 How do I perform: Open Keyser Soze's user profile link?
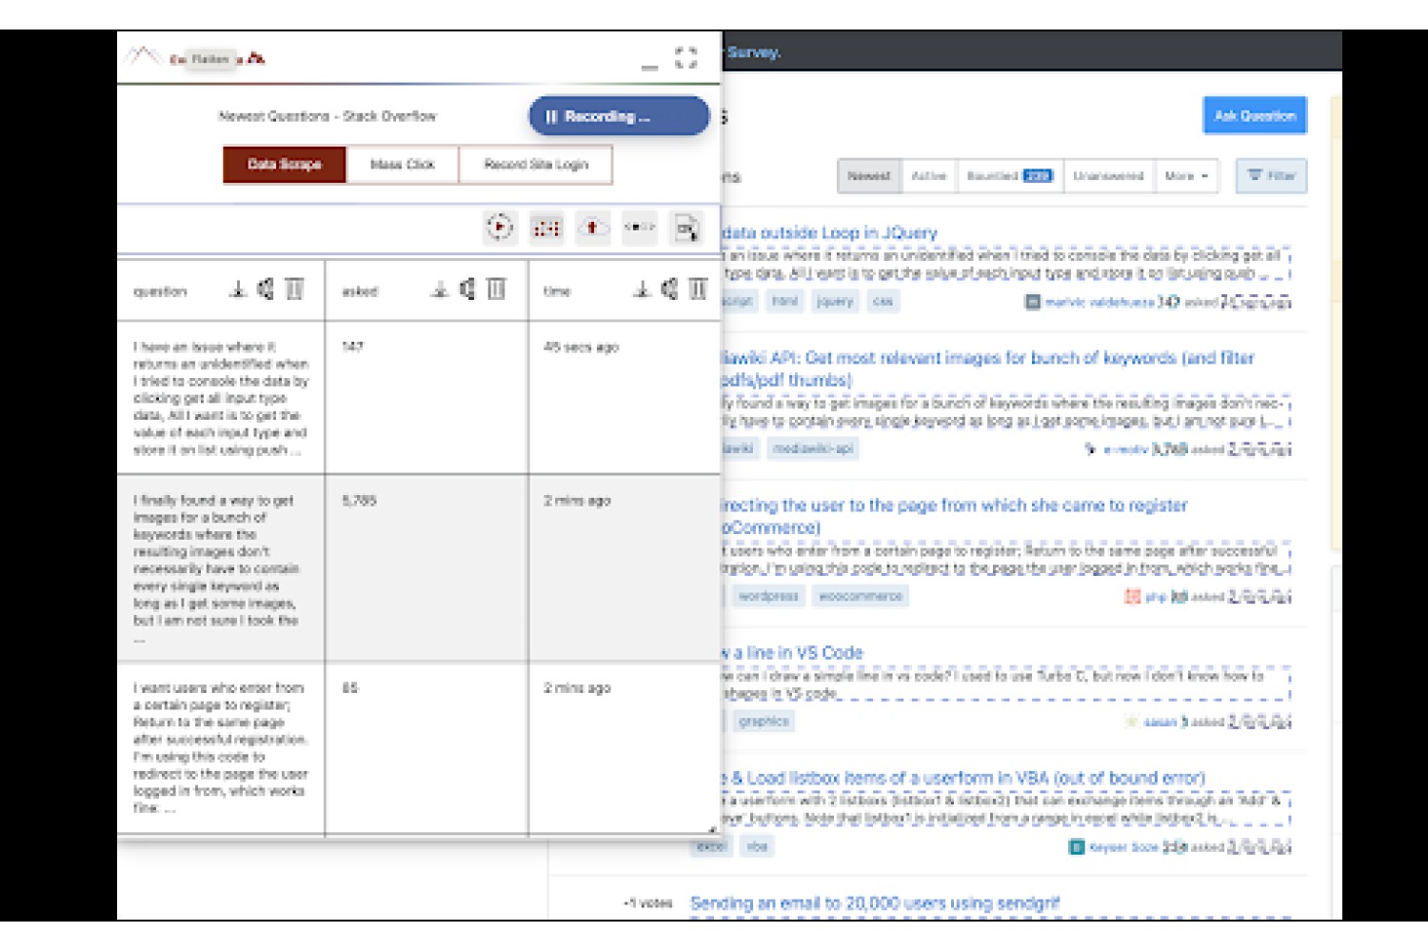pos(1123,846)
